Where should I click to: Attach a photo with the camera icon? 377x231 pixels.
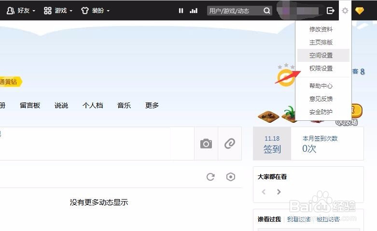[x=206, y=144]
